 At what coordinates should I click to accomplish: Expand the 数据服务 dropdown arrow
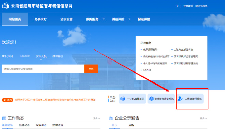coord(104,19)
